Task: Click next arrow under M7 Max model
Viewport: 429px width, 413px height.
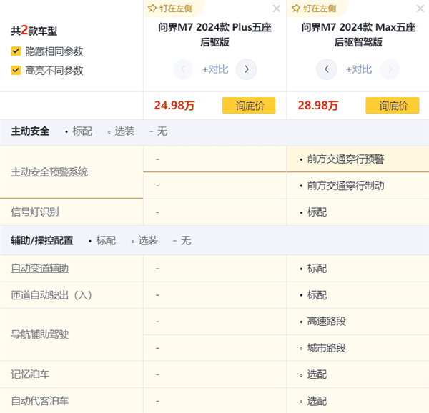Action: (x=390, y=69)
